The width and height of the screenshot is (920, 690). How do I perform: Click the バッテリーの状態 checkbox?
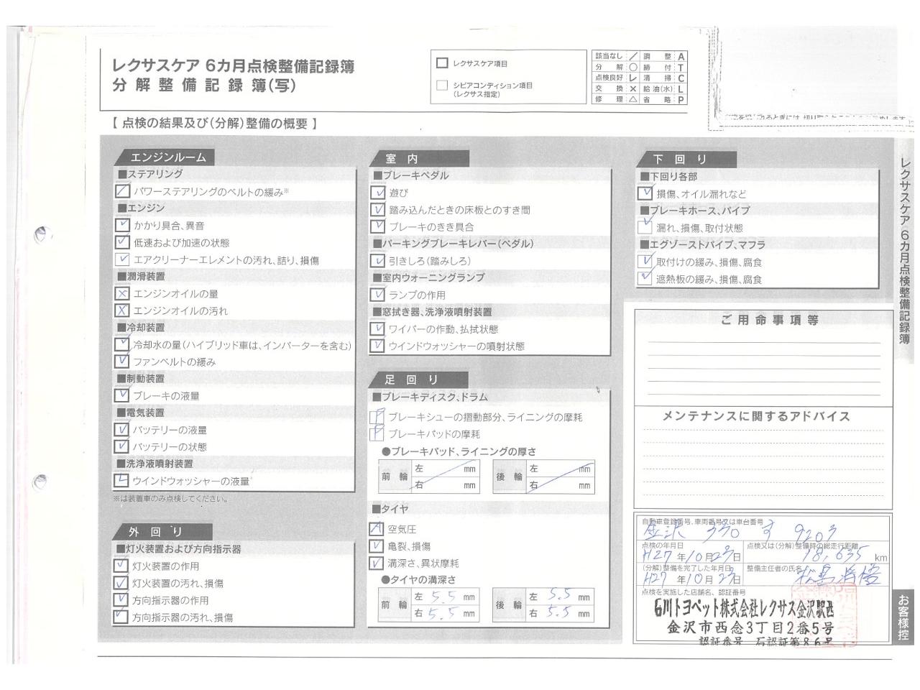[121, 446]
